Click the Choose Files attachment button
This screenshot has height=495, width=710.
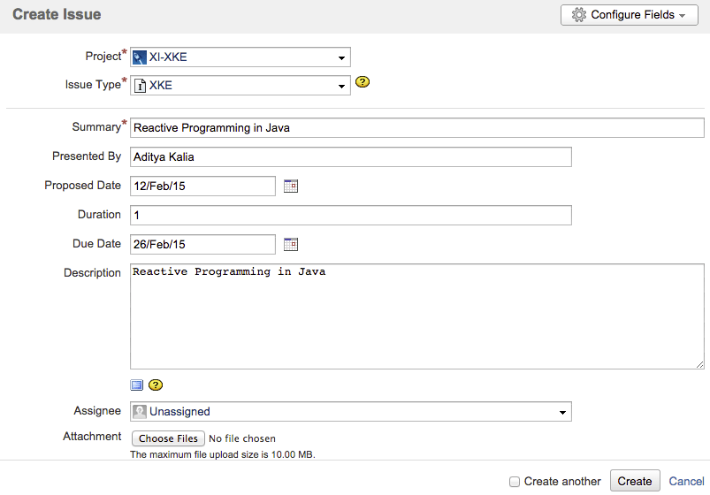click(x=168, y=438)
